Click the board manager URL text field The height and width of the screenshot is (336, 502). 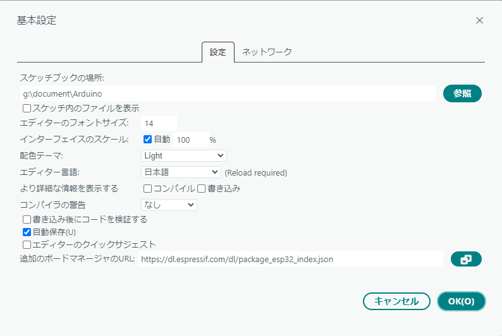(x=291, y=259)
